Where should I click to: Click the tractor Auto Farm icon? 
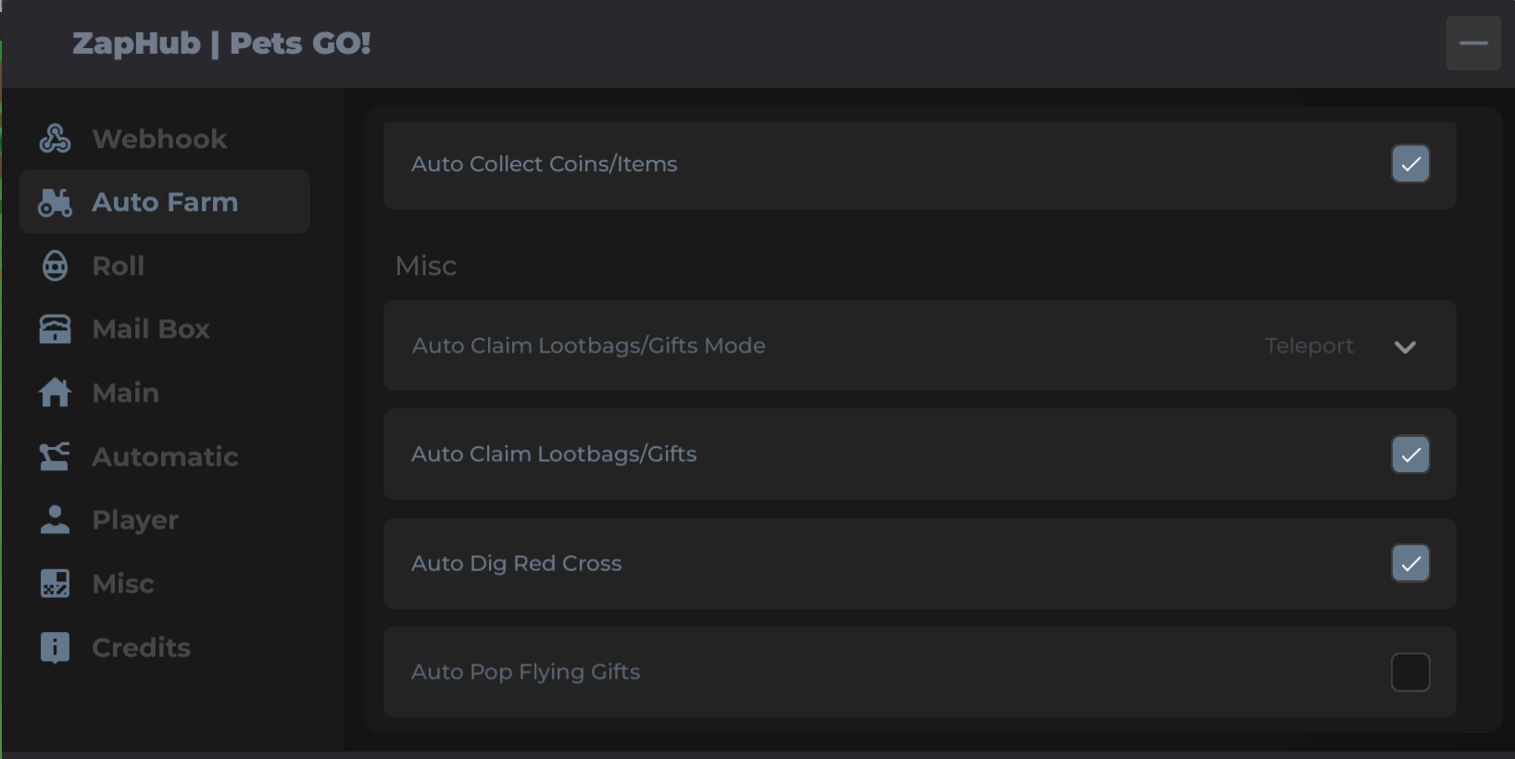55,202
